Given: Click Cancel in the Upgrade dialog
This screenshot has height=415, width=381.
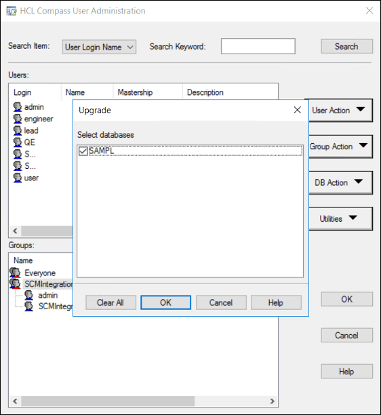Looking at the screenshot, I should pyautogui.click(x=221, y=302).
